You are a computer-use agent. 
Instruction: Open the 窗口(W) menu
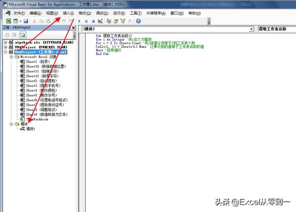tap(177, 13)
